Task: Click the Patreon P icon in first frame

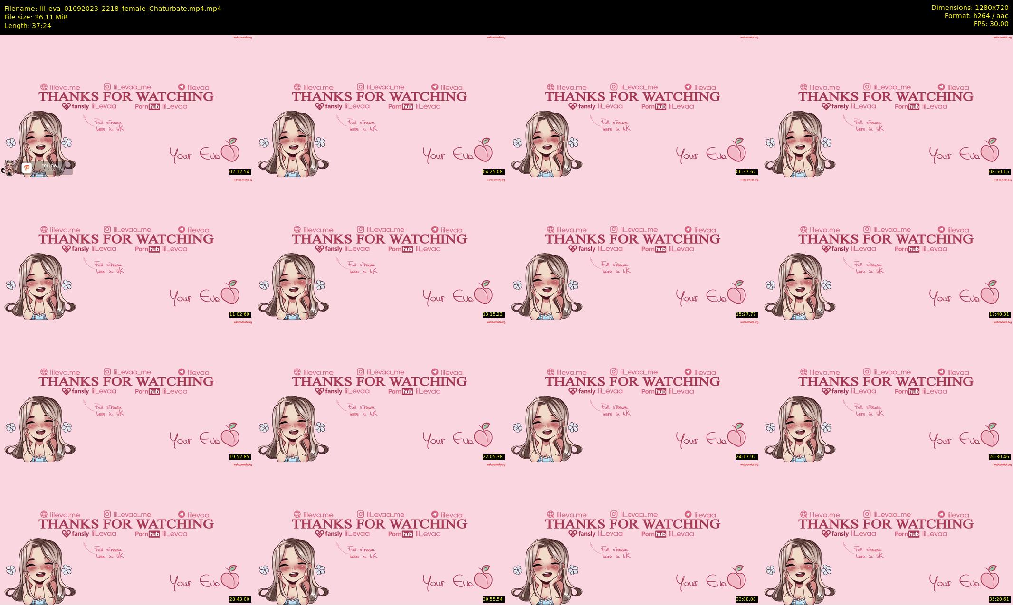Action: tap(27, 168)
